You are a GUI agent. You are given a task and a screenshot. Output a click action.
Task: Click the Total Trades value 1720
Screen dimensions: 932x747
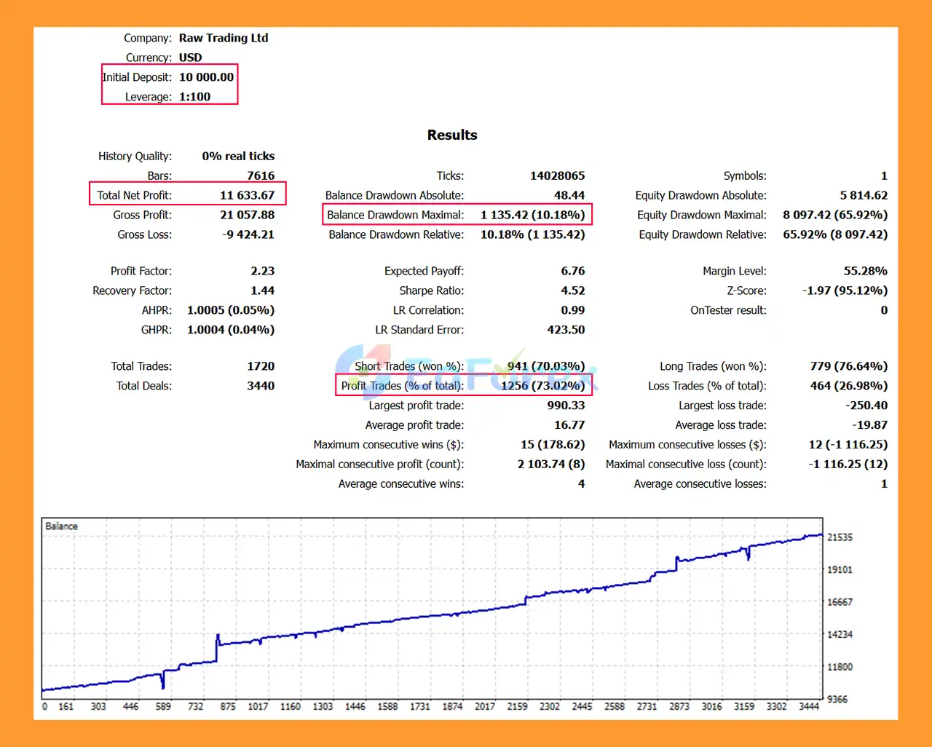pyautogui.click(x=260, y=366)
